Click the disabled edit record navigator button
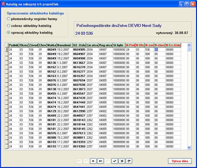 click(107, 161)
